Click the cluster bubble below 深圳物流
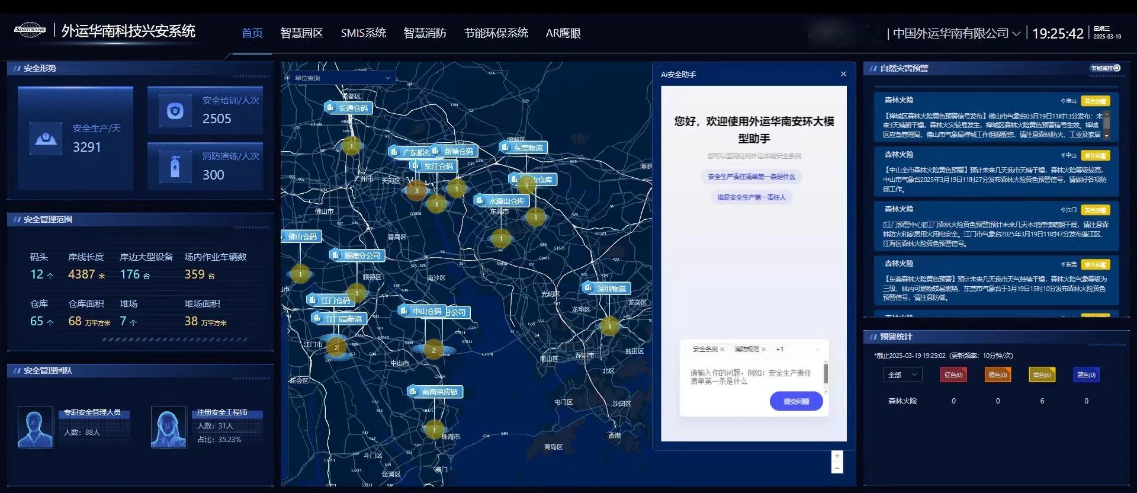Screen dimensions: 1137x493 click(609, 326)
